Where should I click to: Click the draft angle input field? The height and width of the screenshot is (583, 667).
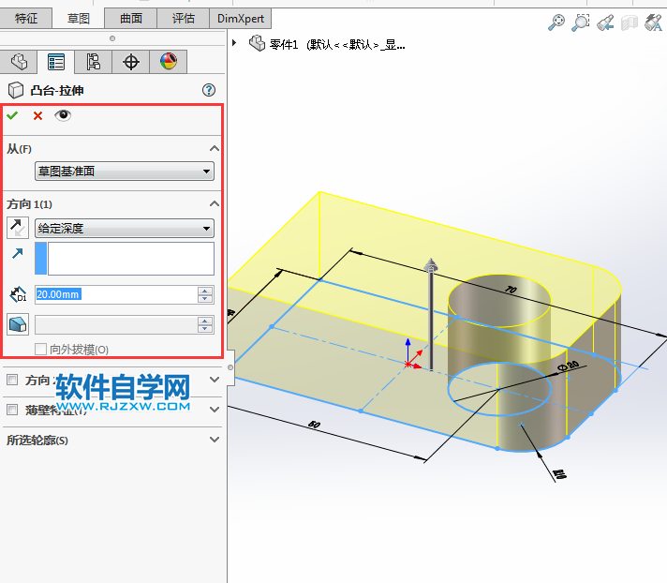tap(116, 324)
